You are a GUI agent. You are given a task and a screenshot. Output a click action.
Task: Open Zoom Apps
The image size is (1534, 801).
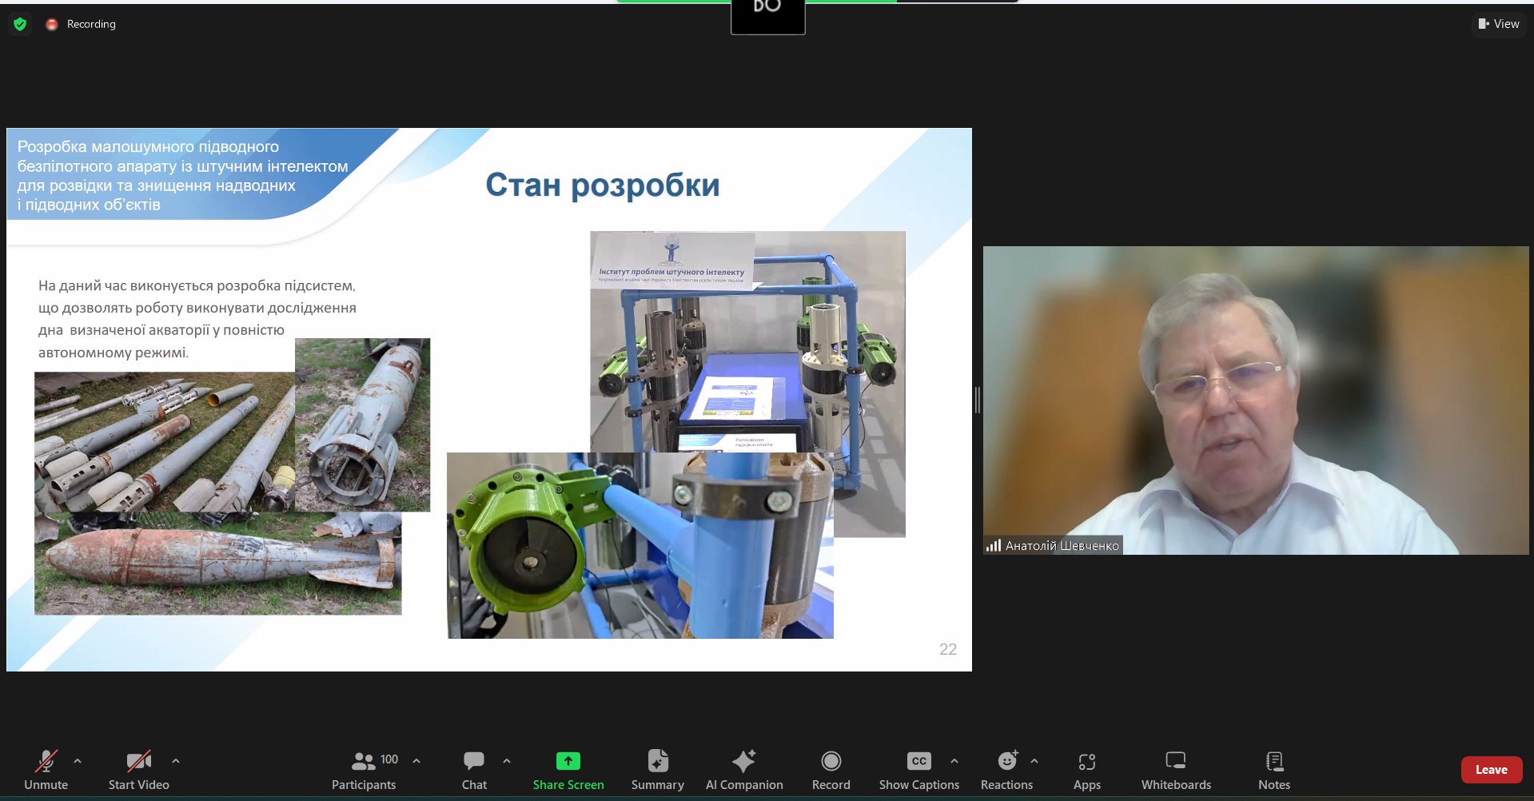click(1087, 770)
